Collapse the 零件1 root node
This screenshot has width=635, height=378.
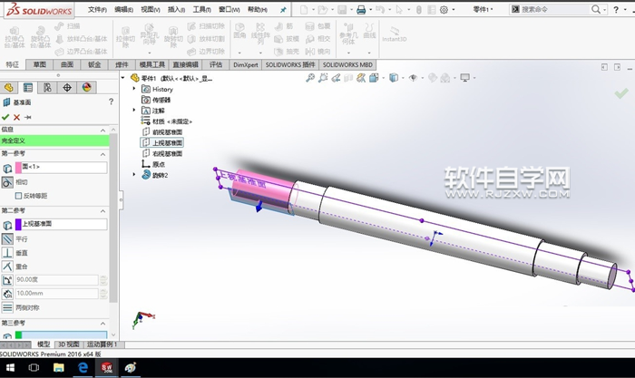click(122, 77)
